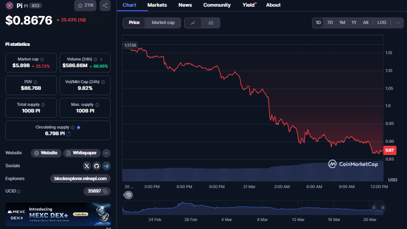This screenshot has height=229, width=407.
Task: Open Circulating supply info icon
Action: 73,128
